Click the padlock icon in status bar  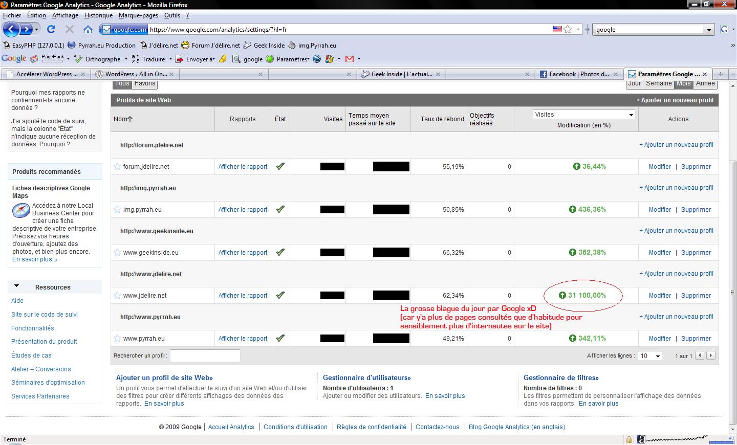pos(628,439)
